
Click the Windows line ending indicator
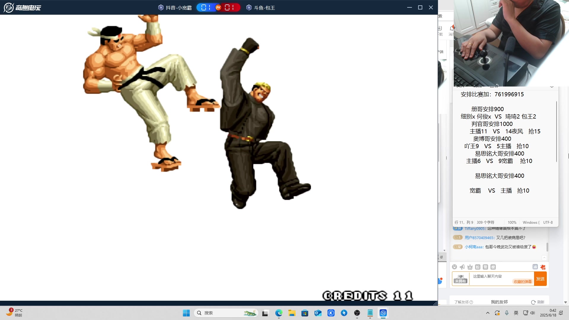point(531,223)
